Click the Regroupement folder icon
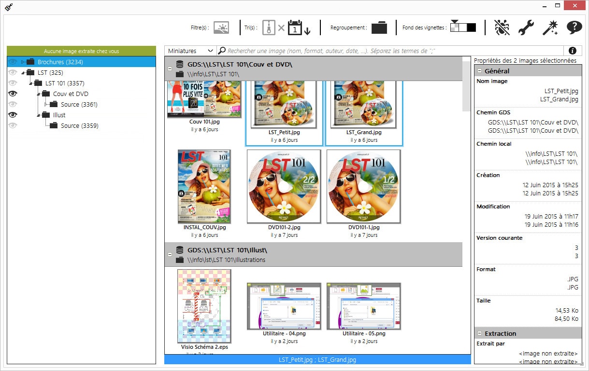 point(379,27)
